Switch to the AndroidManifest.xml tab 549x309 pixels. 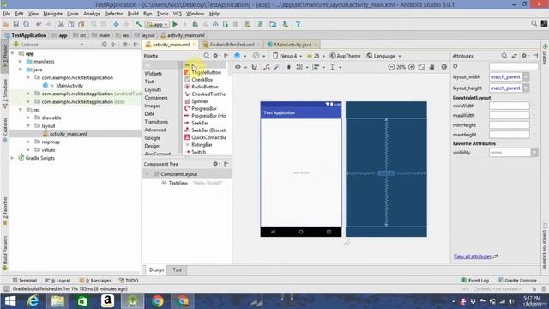pos(232,45)
